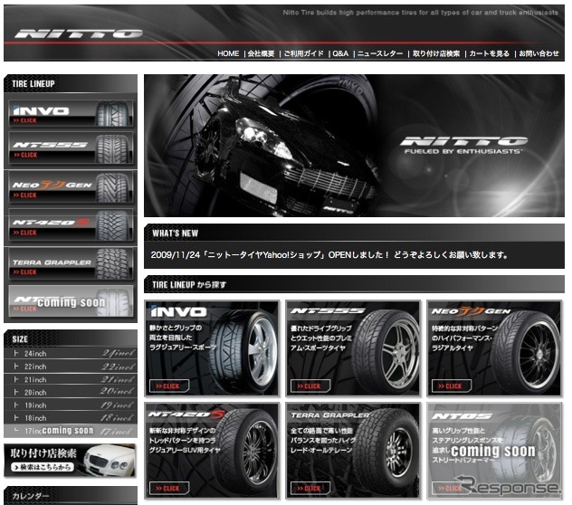Click the NITTO logo in the header
The height and width of the screenshot is (505, 572).
pos(78,33)
